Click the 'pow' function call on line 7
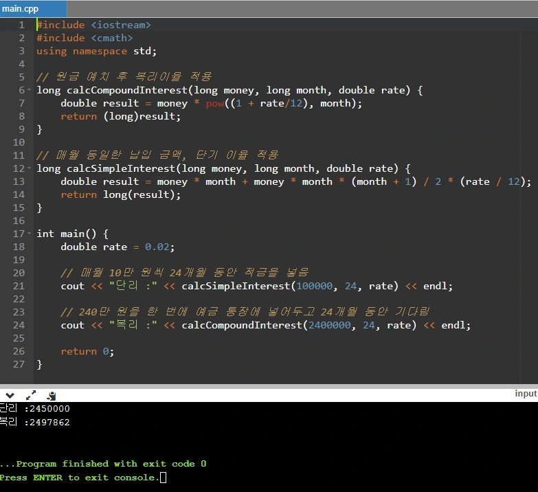The height and width of the screenshot is (492, 538). 215,103
